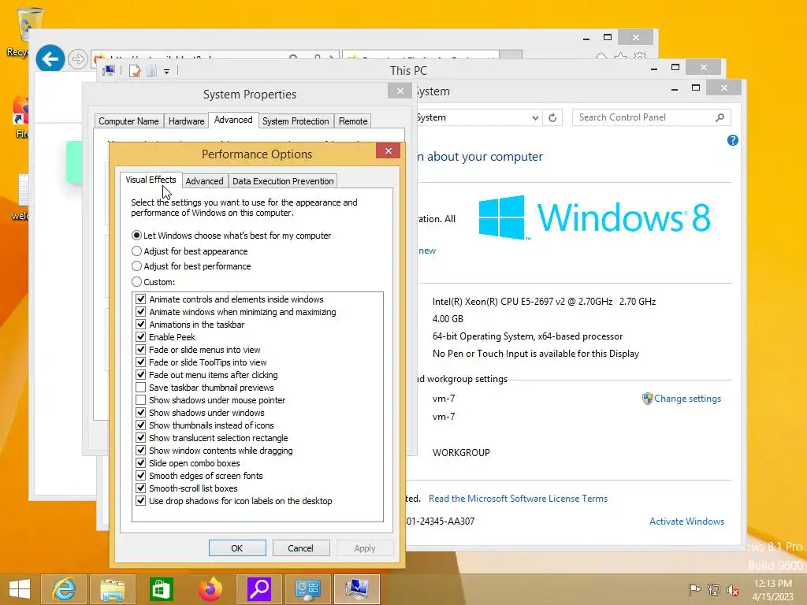Viewport: 807px width, 605px height.
Task: Click the This PC window system icon
Action: click(x=109, y=71)
